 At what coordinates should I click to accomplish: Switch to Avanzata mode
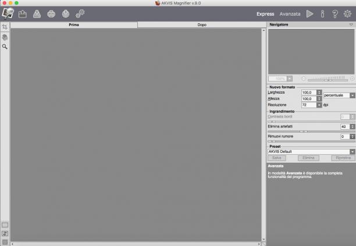tap(290, 14)
